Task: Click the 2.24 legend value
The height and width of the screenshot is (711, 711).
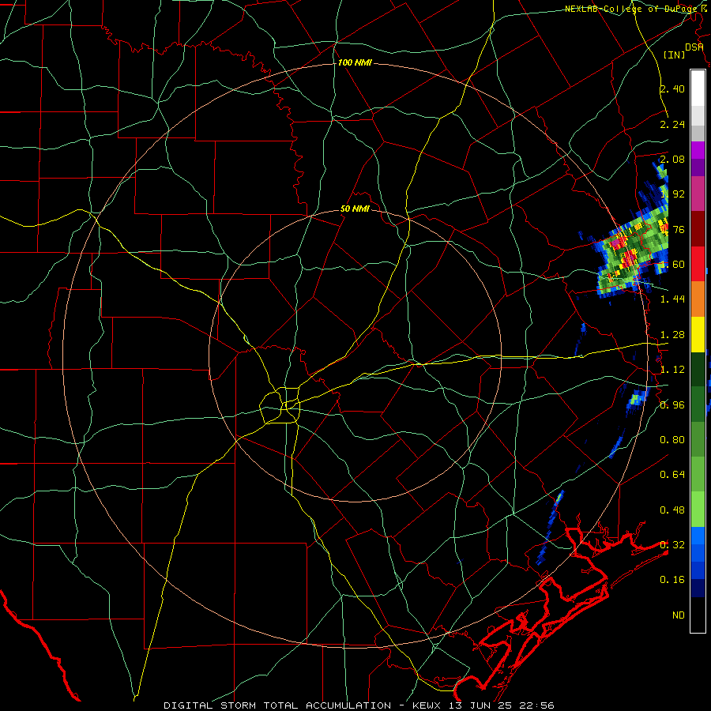Action: (672, 124)
